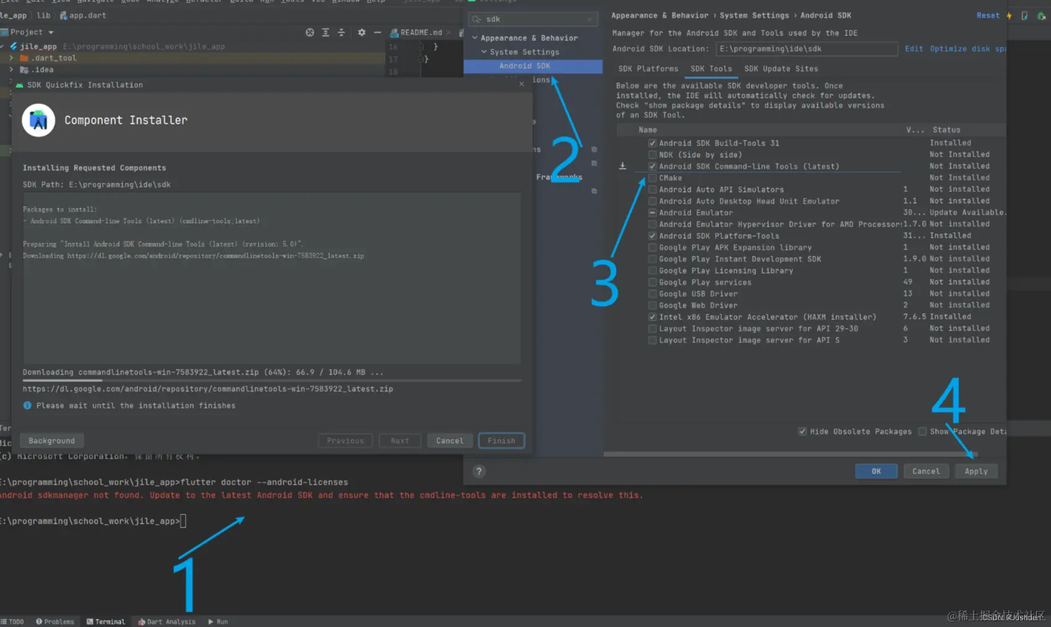Collapse all items in Project panel

coord(341,32)
